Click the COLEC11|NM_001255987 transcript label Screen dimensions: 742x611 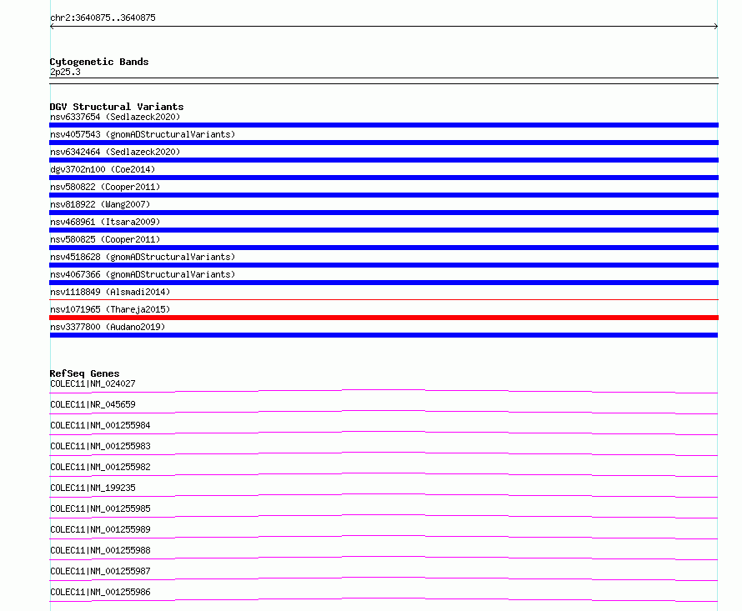pos(100,571)
